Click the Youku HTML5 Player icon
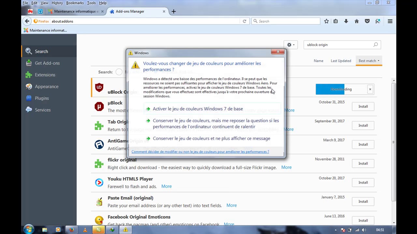The width and height of the screenshot is (417, 234). (99, 182)
